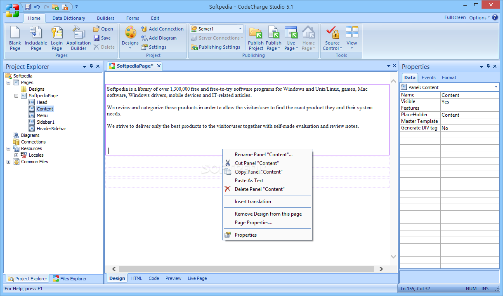Choose Rename Panel "Content"...

267,155
